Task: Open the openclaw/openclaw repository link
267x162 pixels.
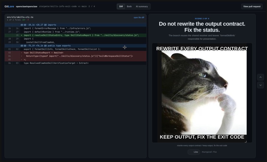Action: pos(27,7)
